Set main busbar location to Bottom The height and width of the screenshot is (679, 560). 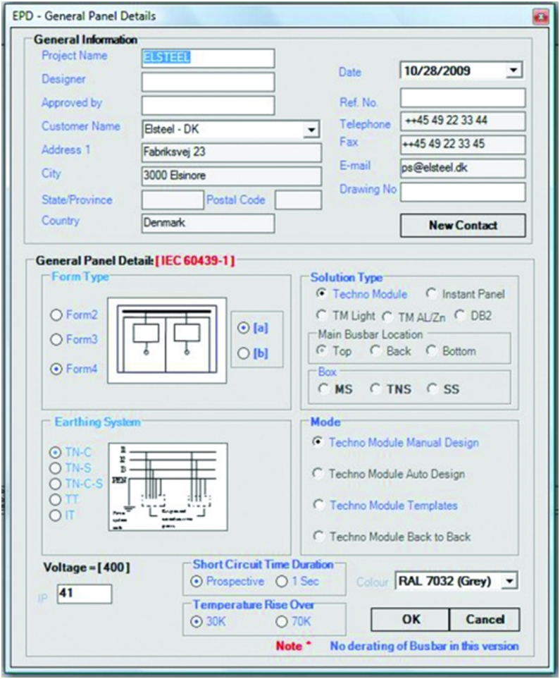430,350
